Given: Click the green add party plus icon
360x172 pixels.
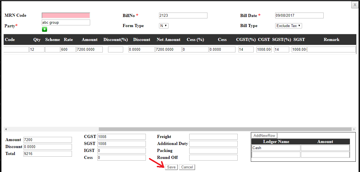Looking at the screenshot, I should [x=45, y=29].
